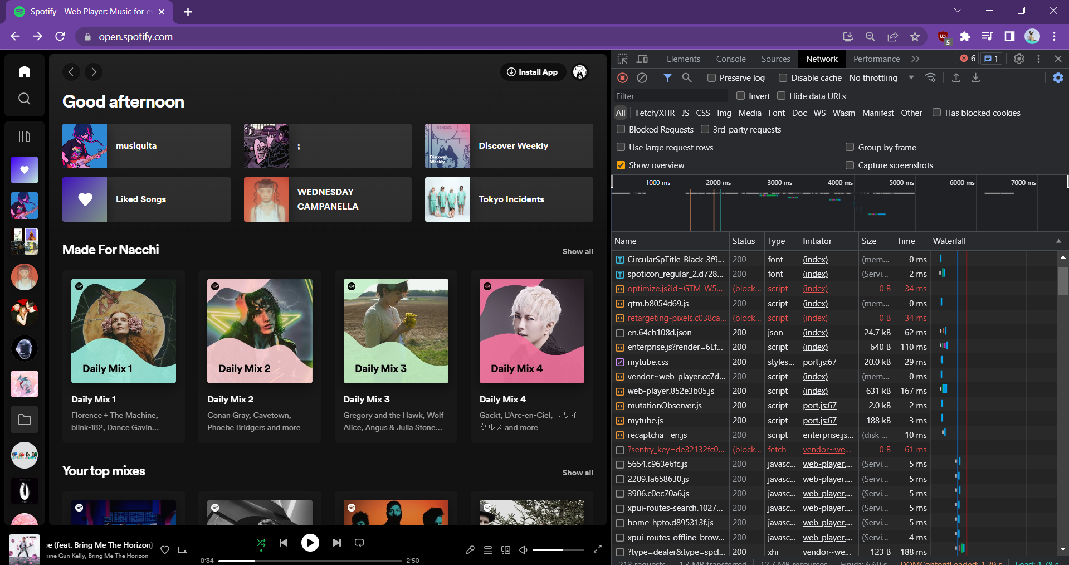This screenshot has width=1069, height=565.
Task: Check the Disable cache option
Action: [783, 77]
